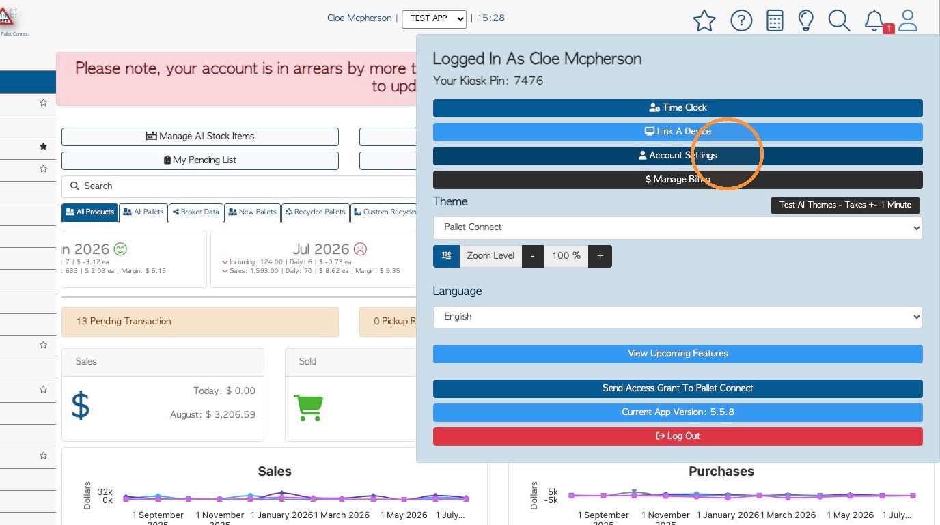The width and height of the screenshot is (940, 525).
Task: Click the Search input field
Action: coord(239,186)
